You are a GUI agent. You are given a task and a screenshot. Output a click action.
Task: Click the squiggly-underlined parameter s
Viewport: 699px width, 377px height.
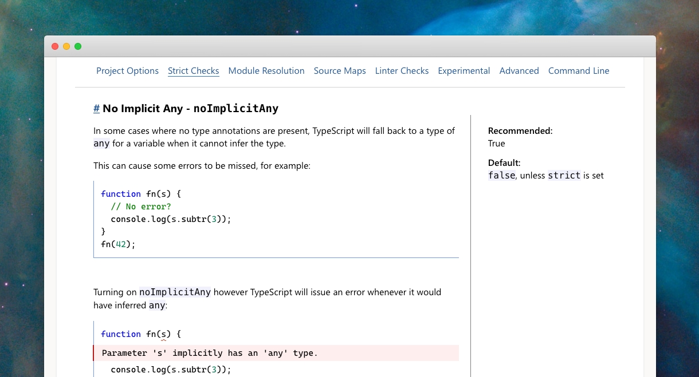tap(164, 334)
